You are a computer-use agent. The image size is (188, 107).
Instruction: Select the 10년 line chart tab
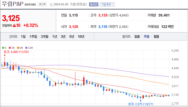tap(81, 36)
